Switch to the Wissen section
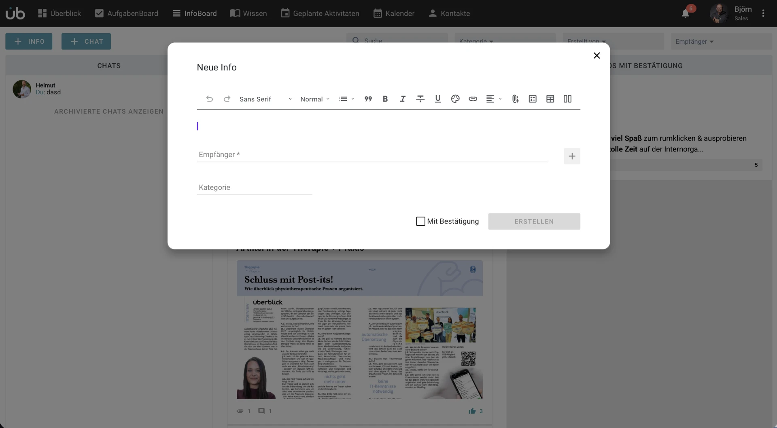Viewport: 777px width, 428px height. (x=248, y=13)
